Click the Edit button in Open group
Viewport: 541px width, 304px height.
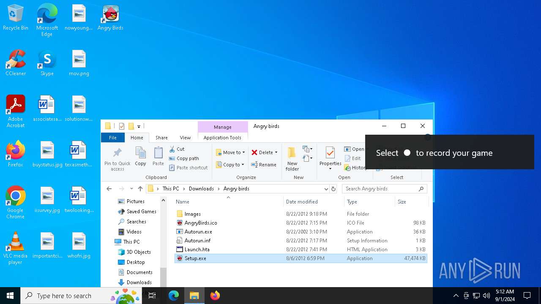(352, 158)
